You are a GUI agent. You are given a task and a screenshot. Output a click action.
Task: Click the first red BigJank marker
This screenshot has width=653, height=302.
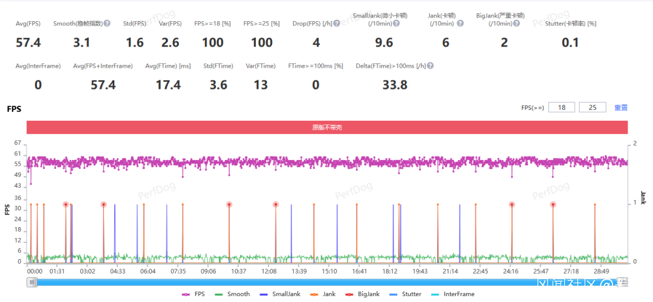pos(65,204)
